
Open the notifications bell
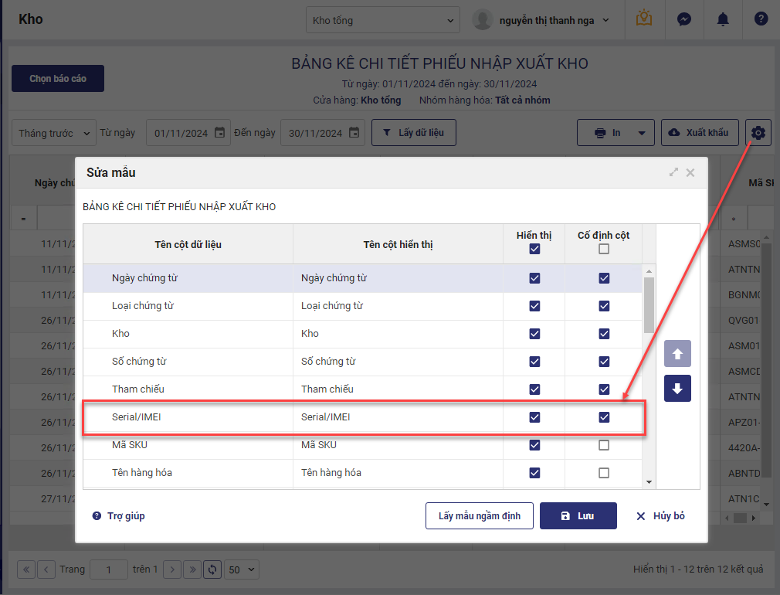pyautogui.click(x=723, y=20)
